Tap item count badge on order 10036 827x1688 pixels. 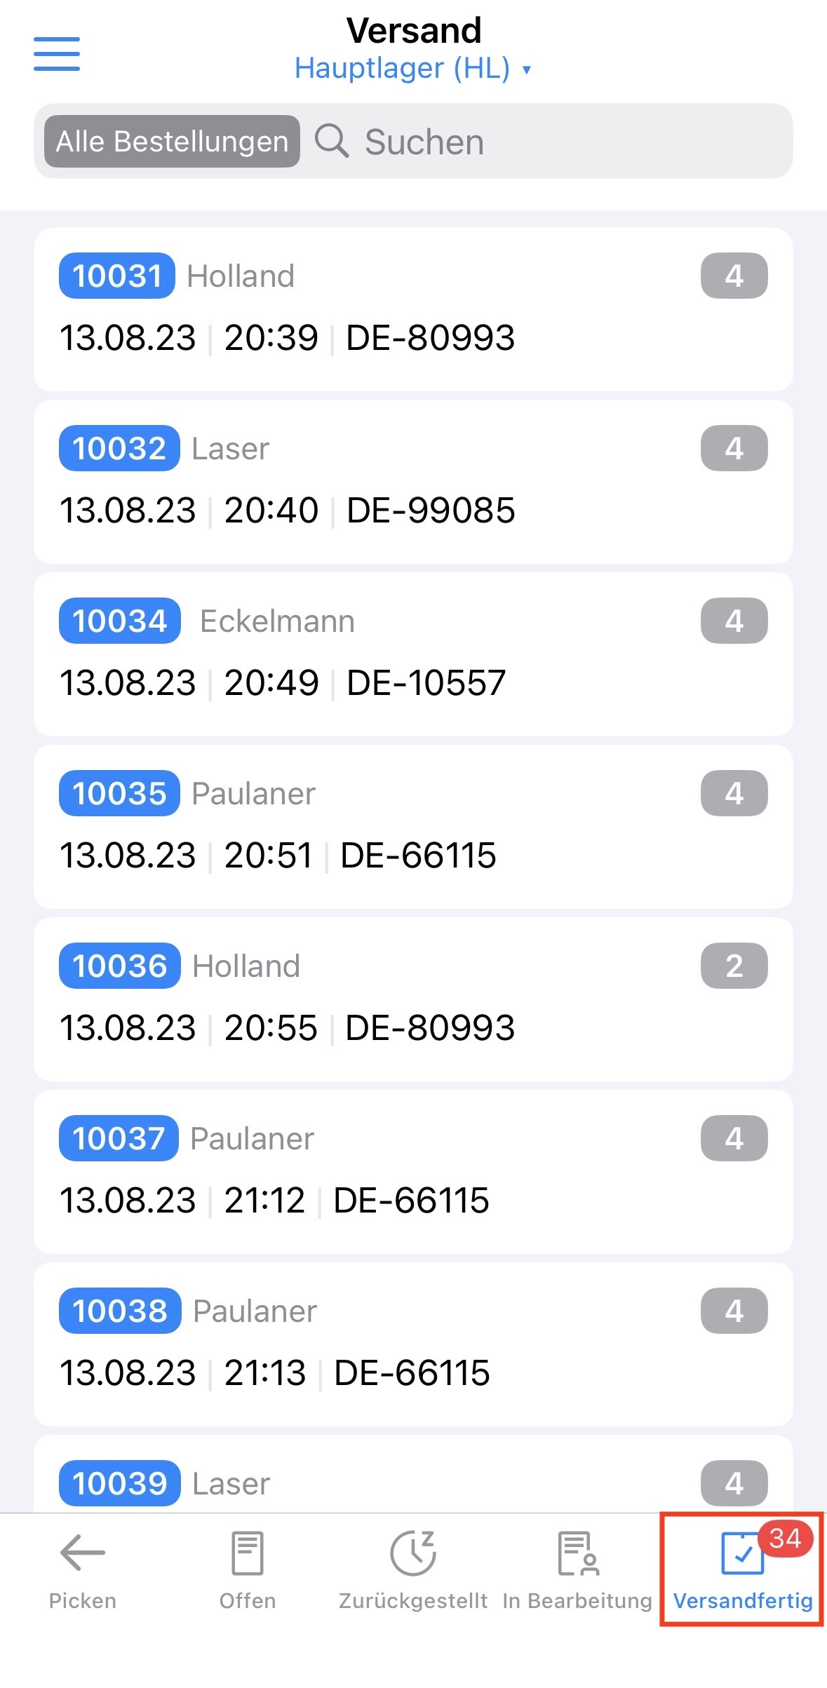[734, 966]
